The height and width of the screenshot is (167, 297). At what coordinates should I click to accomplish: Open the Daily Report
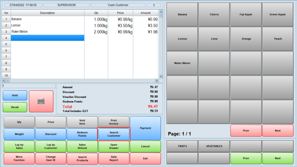[x=114, y=159]
